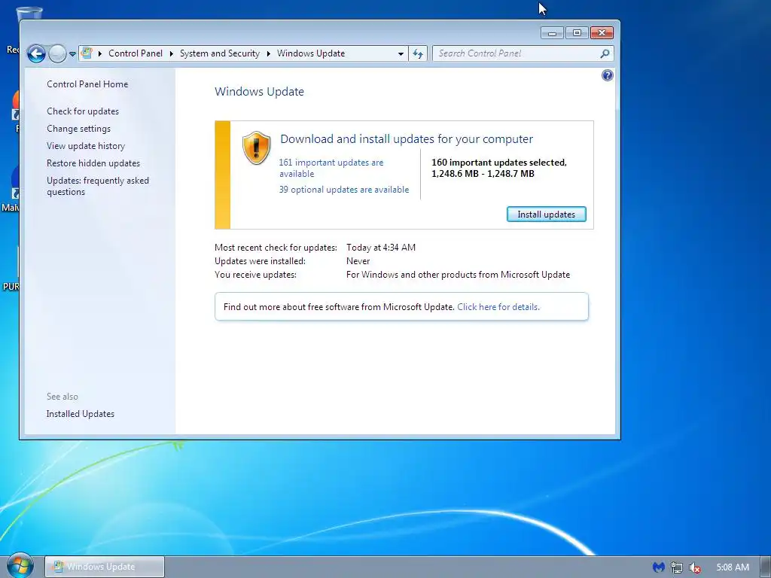Image resolution: width=771 pixels, height=578 pixels.
Task: Minimize the Windows Update window
Action: [552, 33]
